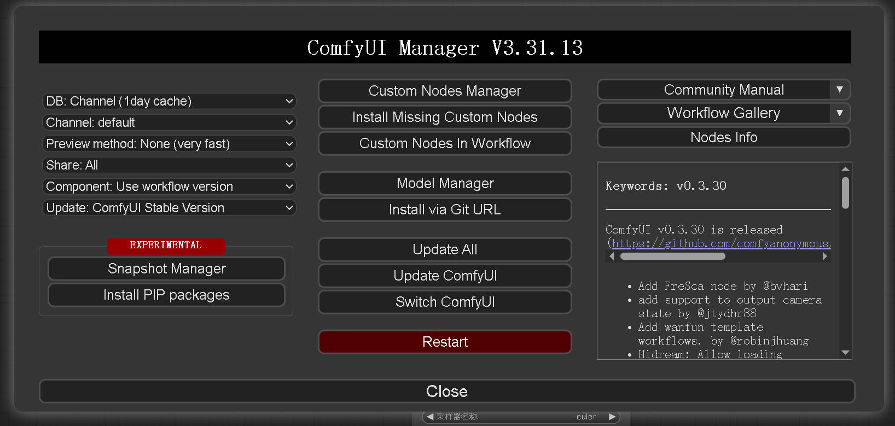Expand the Workflow Gallery dropdown arrow
This screenshot has height=426, width=895.
(x=840, y=113)
